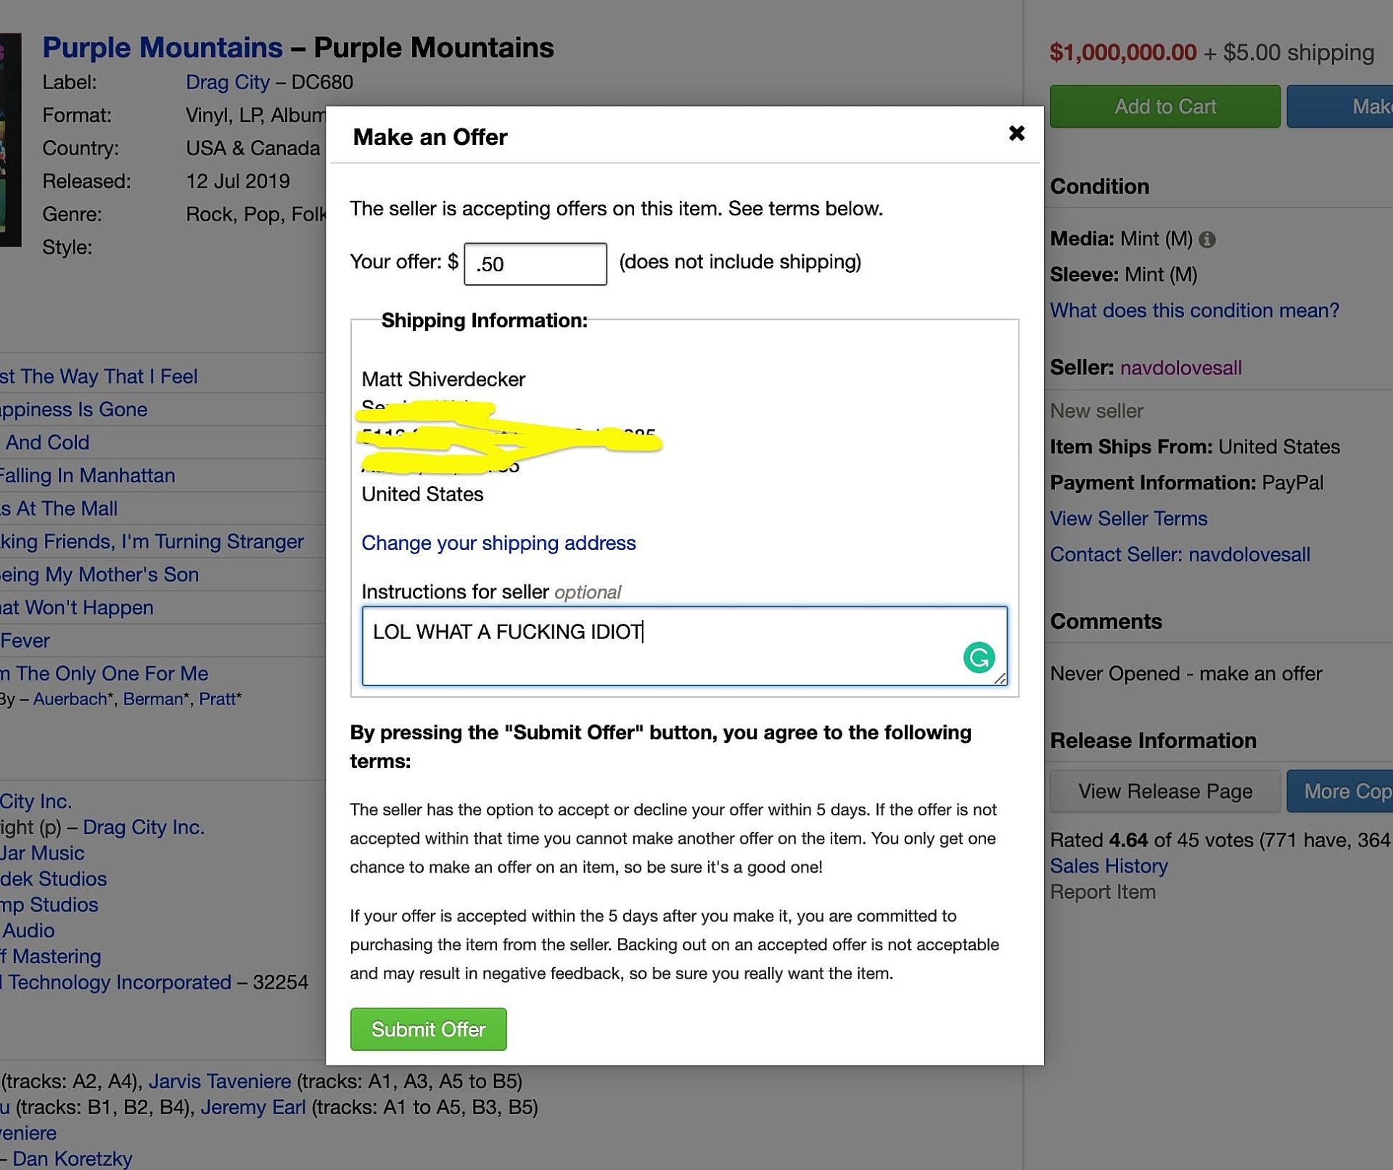Open the At The Mall track link

point(59,508)
